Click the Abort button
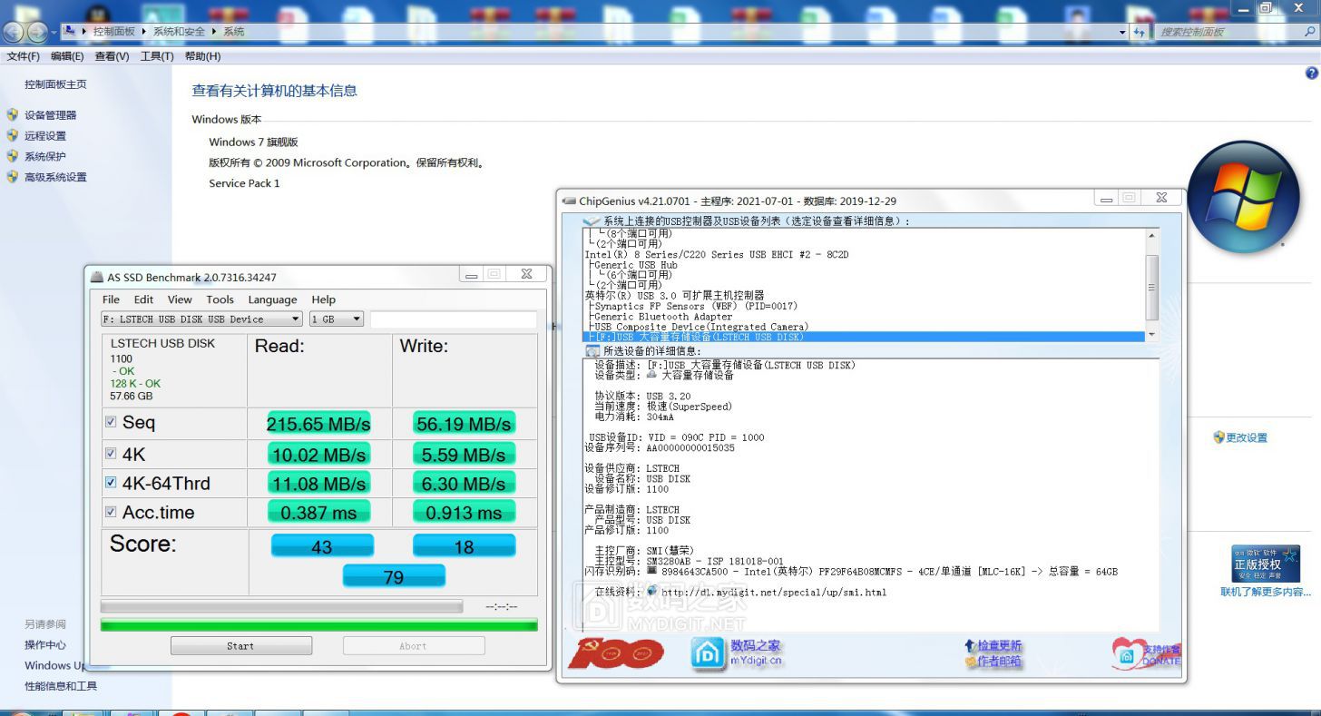The image size is (1321, 716). tap(413, 646)
